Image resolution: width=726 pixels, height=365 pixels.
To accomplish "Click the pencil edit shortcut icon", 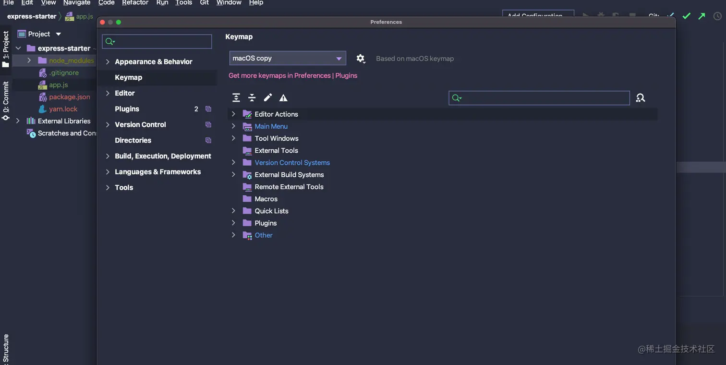I will (x=268, y=98).
